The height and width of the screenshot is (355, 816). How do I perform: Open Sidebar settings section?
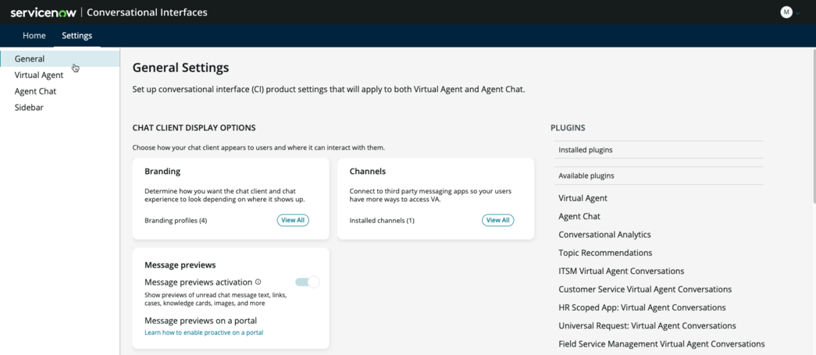pyautogui.click(x=29, y=108)
